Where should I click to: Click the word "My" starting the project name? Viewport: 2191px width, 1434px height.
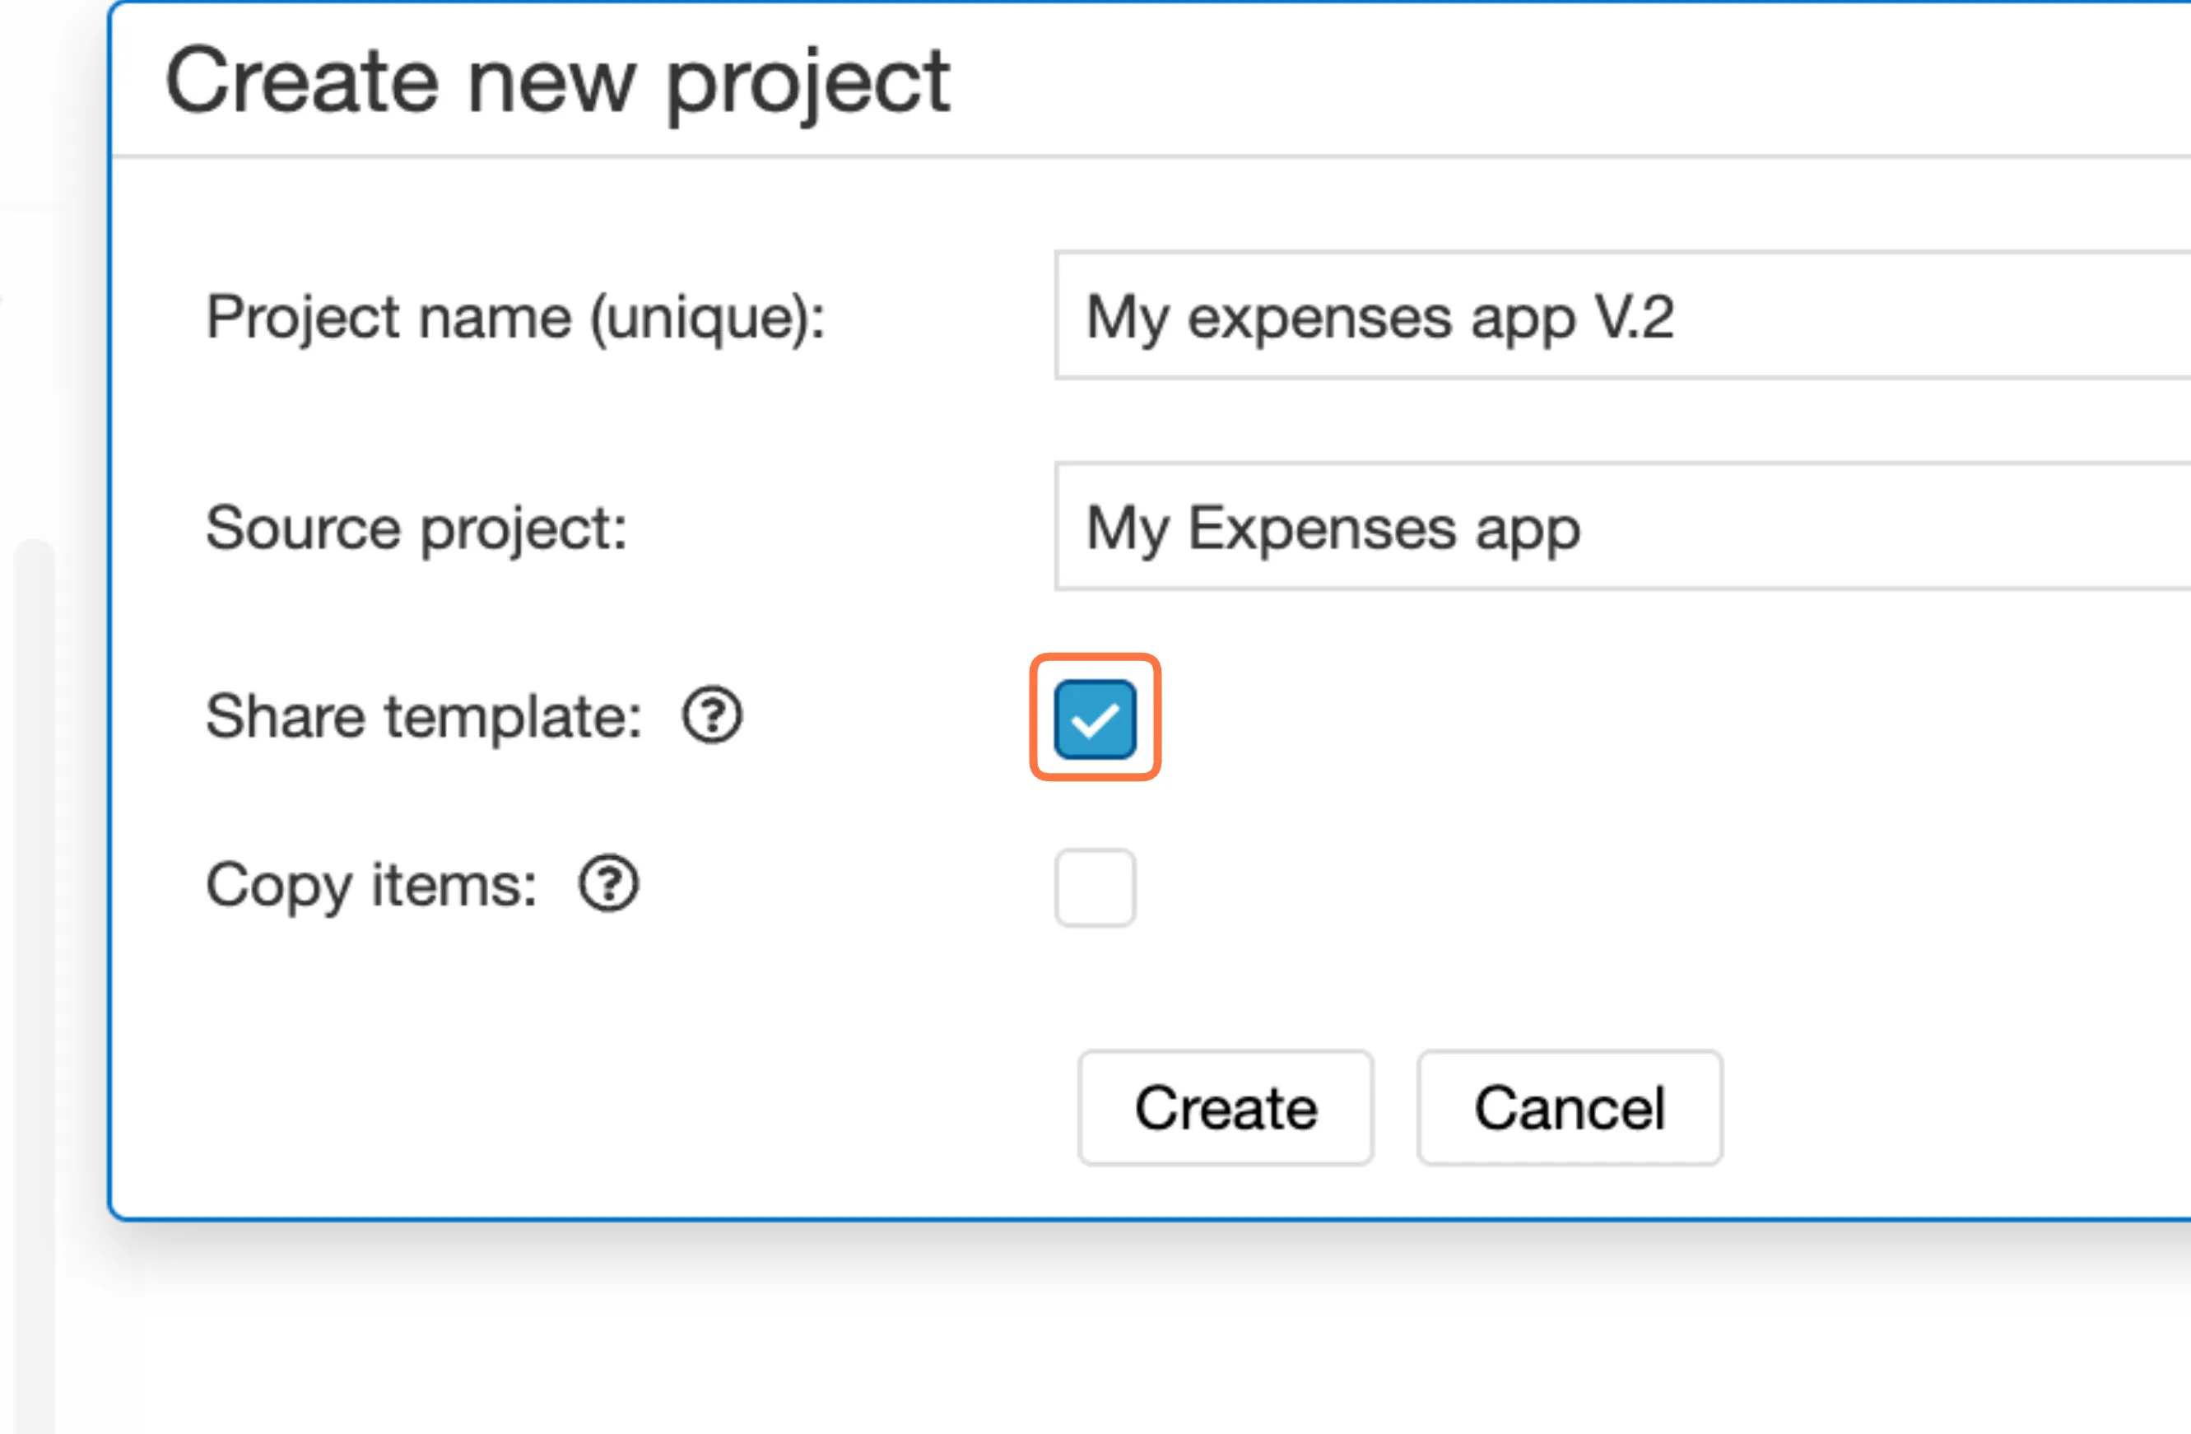tap(1128, 318)
